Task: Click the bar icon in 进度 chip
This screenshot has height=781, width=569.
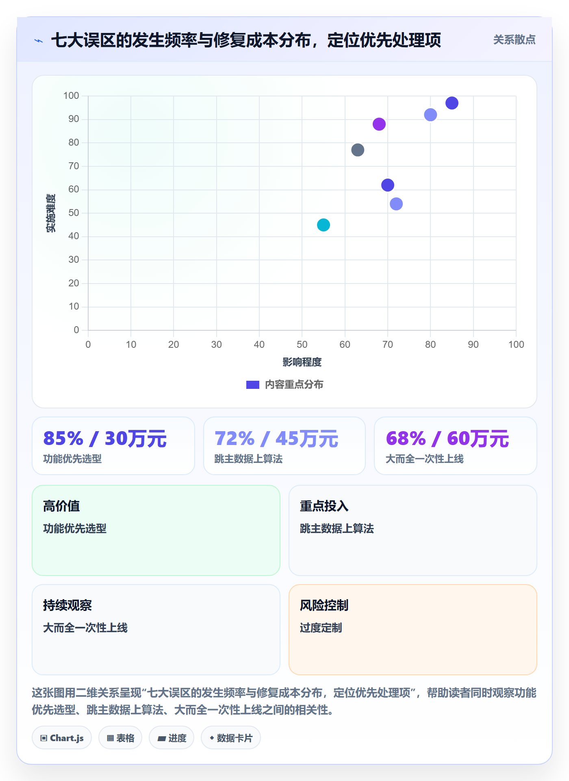Action: [161, 738]
